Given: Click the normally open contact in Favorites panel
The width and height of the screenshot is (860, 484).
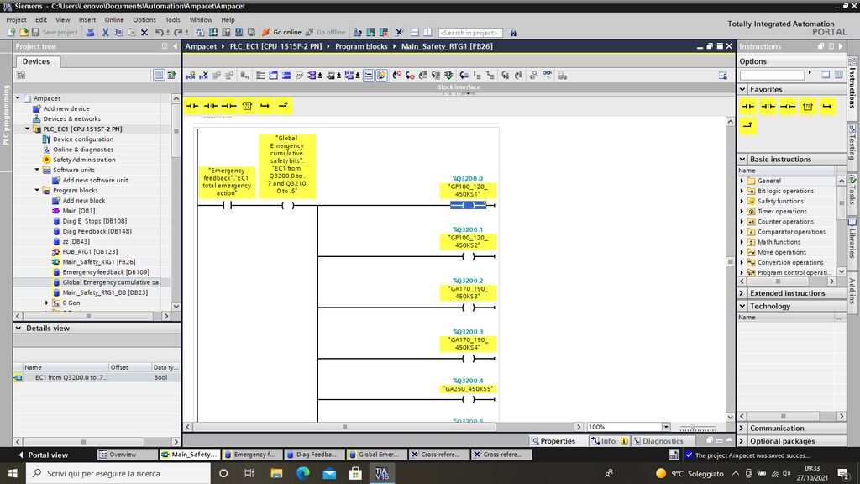Looking at the screenshot, I should (748, 106).
